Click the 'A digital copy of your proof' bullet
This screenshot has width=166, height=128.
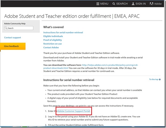pyautogui.click(x=92, y=100)
